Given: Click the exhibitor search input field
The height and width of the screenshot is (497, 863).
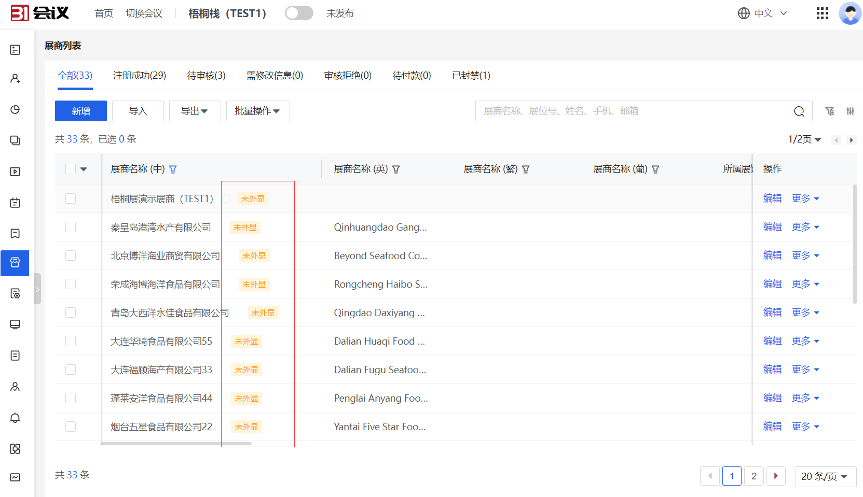Looking at the screenshot, I should [x=633, y=111].
